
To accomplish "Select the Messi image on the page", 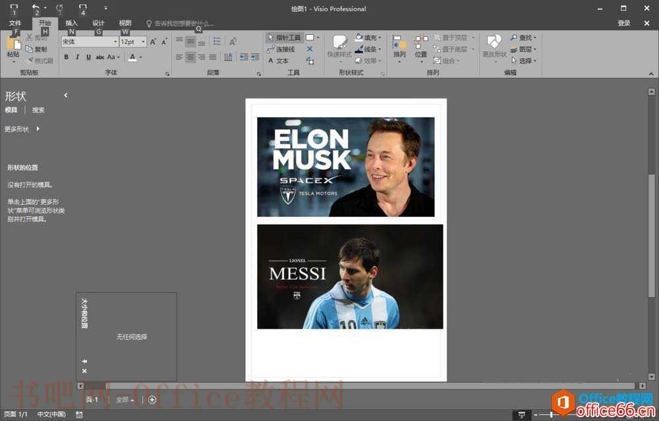I will click(350, 277).
